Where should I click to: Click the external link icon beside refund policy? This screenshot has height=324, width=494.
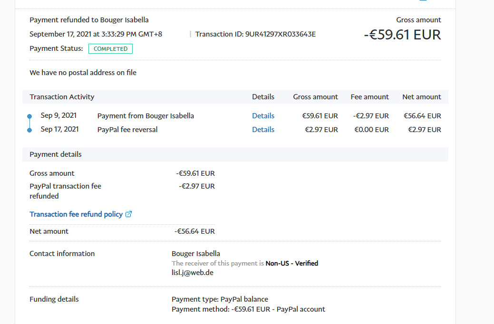coord(128,214)
